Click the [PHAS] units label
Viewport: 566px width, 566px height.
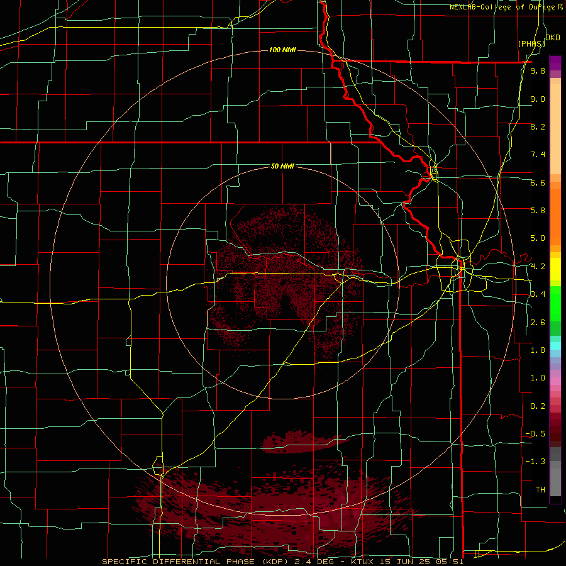pyautogui.click(x=531, y=43)
